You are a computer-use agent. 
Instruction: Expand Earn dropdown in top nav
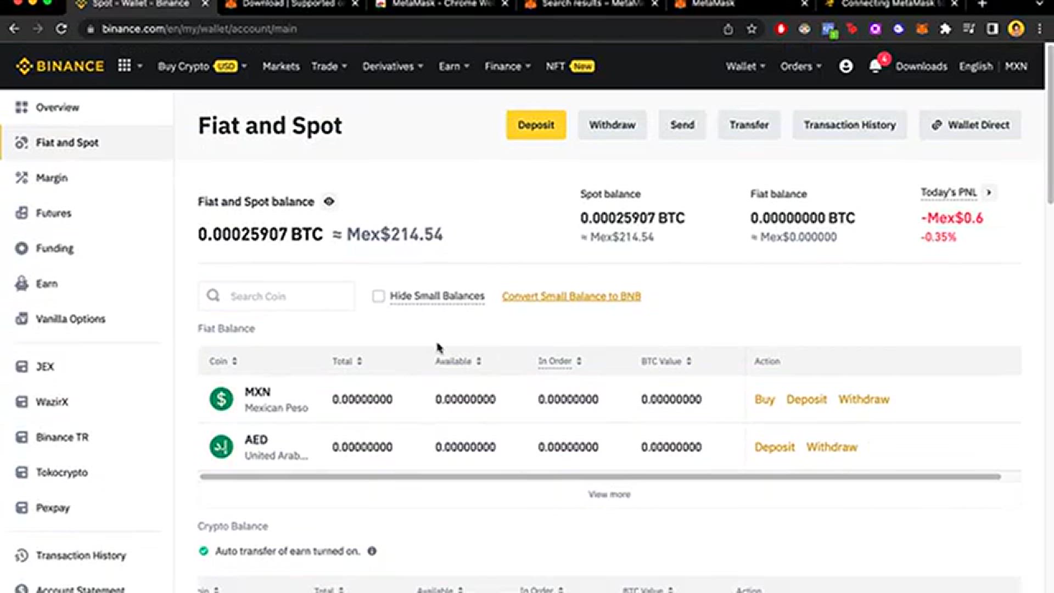pos(453,66)
